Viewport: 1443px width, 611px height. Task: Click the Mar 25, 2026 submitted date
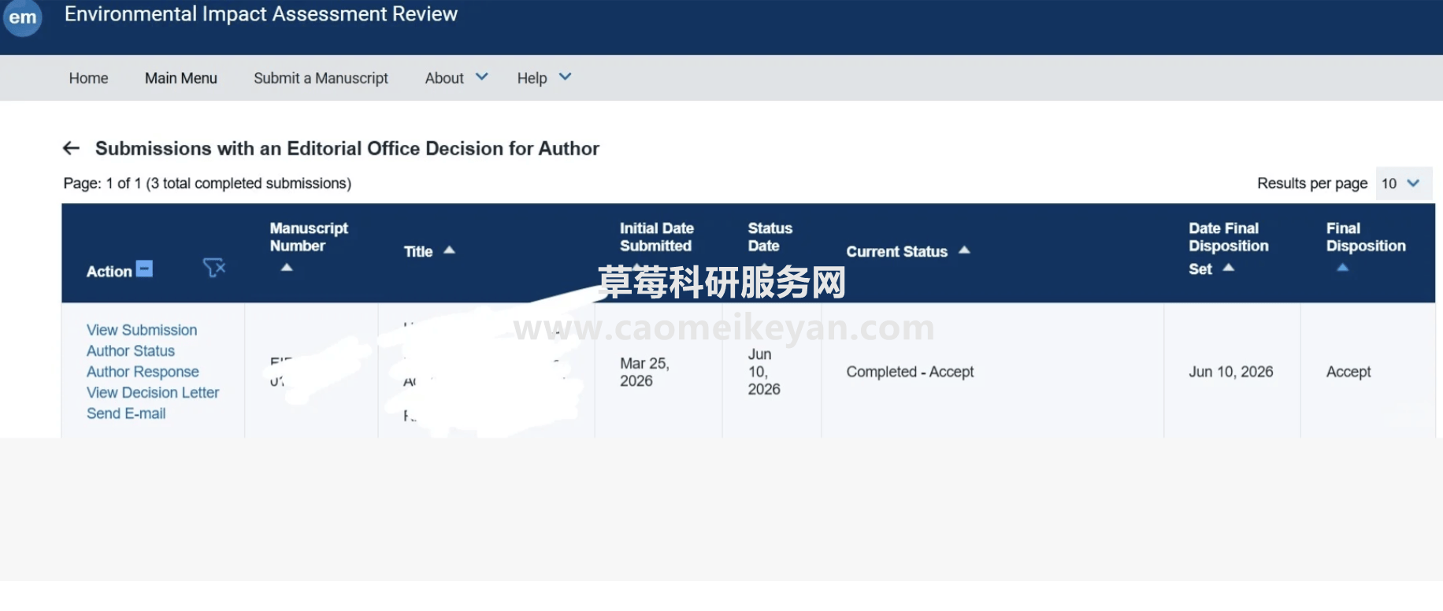(x=644, y=372)
